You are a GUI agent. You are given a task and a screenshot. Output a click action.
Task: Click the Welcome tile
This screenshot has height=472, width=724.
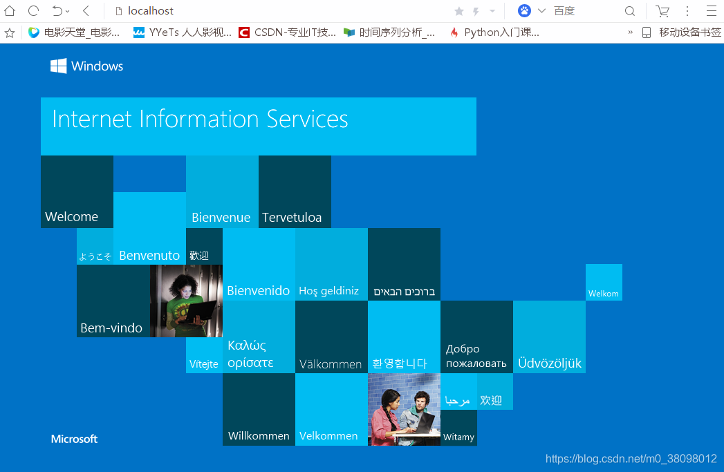77,191
